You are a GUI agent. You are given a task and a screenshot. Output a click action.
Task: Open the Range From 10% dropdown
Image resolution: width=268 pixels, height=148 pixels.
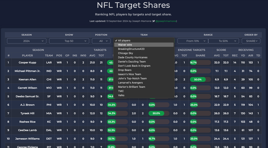pyautogui.click(x=193, y=41)
